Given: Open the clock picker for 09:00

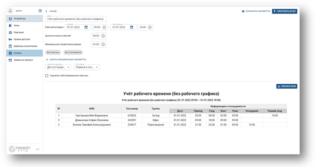Looking at the screenshot, I should click(104, 27).
